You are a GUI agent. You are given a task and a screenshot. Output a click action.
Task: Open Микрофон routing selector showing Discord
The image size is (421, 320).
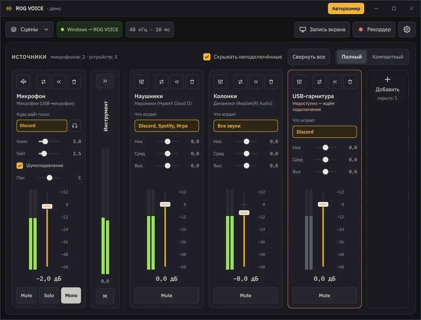(x=42, y=126)
